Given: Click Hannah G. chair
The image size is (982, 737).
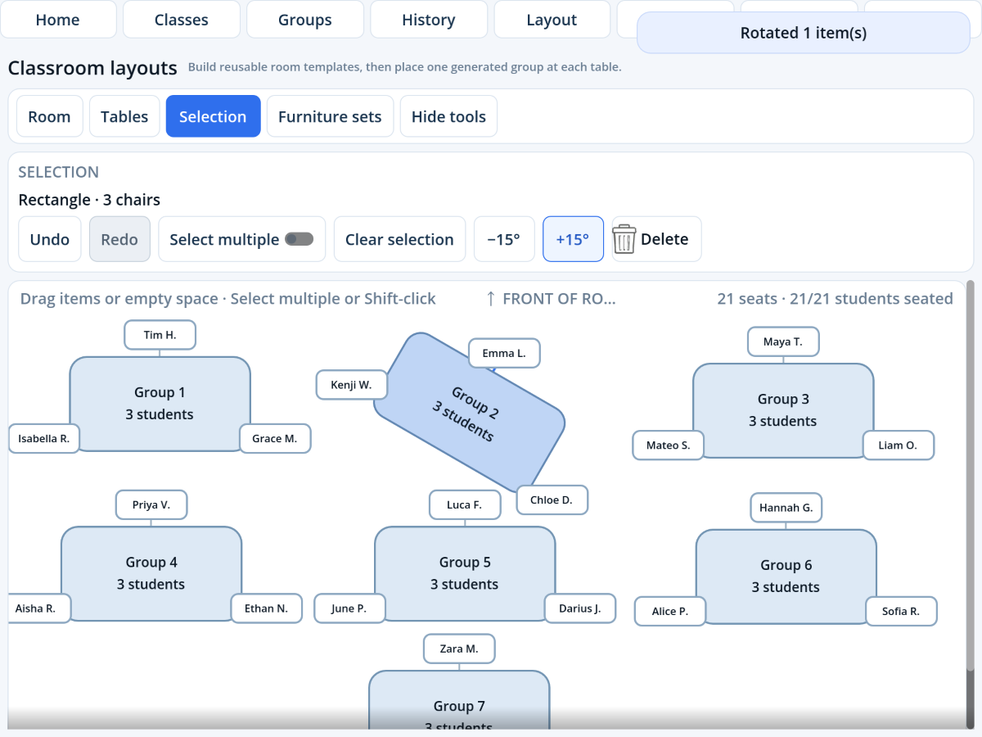Looking at the screenshot, I should 786,508.
